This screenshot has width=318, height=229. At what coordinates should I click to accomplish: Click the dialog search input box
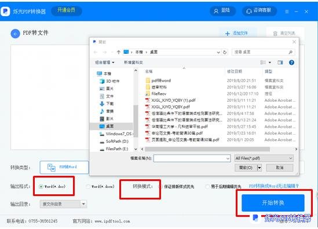[263, 52]
